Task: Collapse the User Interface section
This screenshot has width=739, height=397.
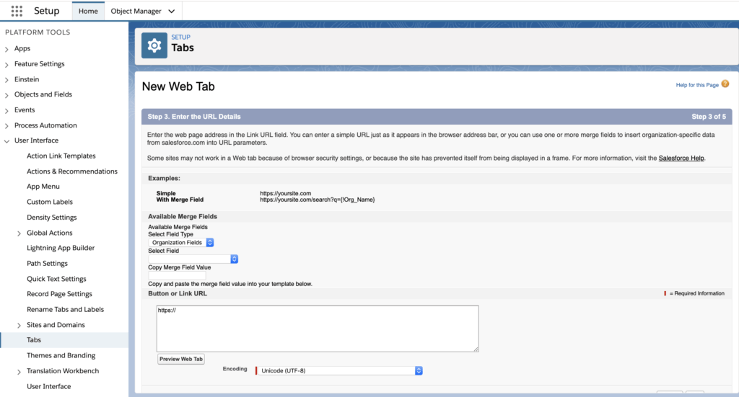Action: point(7,140)
